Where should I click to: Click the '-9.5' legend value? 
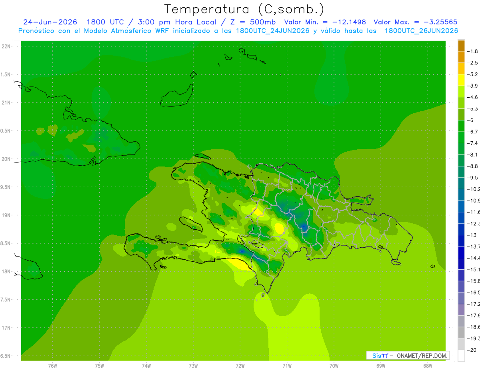[x=472, y=178]
